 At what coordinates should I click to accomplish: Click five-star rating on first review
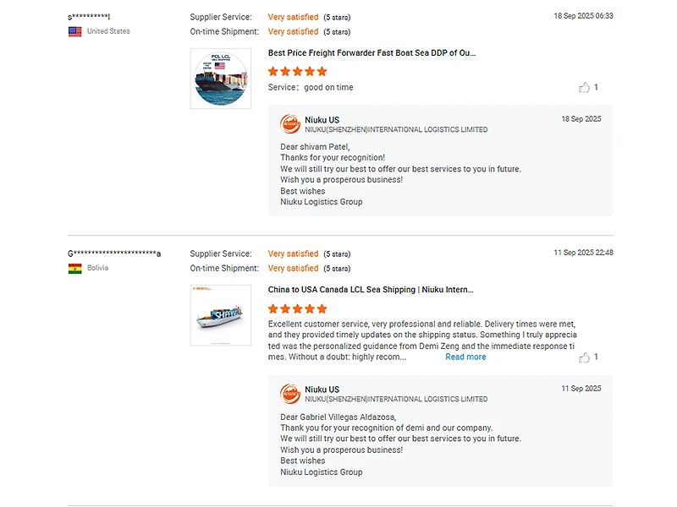point(297,72)
